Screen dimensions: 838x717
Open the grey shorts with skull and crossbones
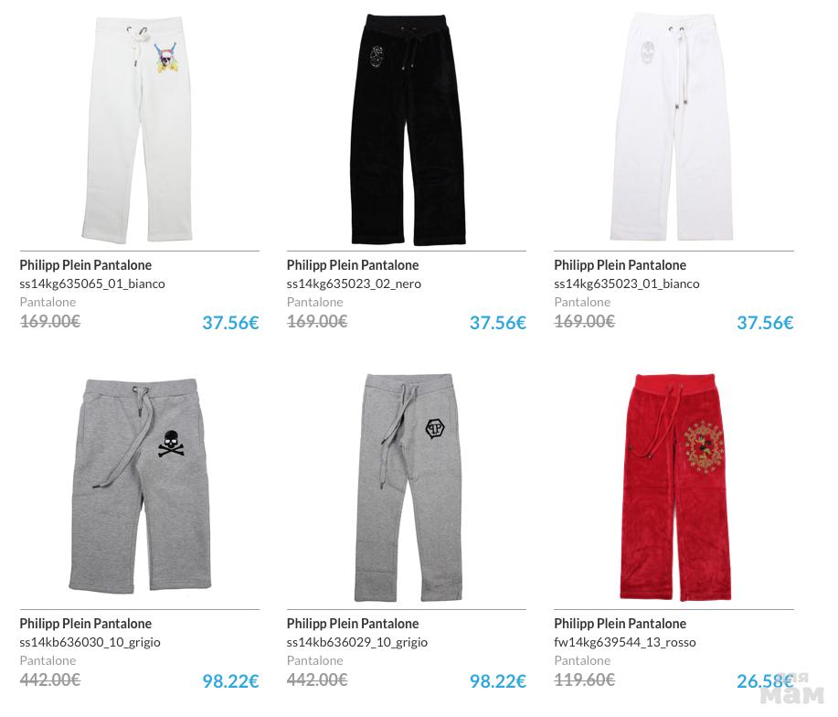tap(140, 485)
